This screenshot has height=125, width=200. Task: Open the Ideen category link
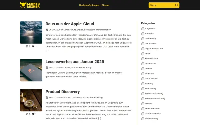click(x=148, y=54)
